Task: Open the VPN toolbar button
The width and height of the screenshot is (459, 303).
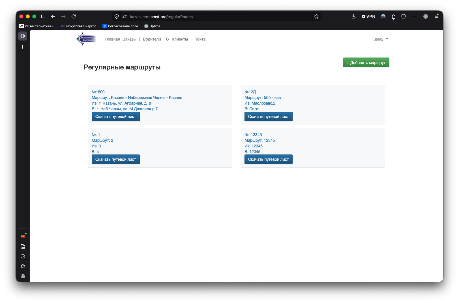Action: [368, 16]
